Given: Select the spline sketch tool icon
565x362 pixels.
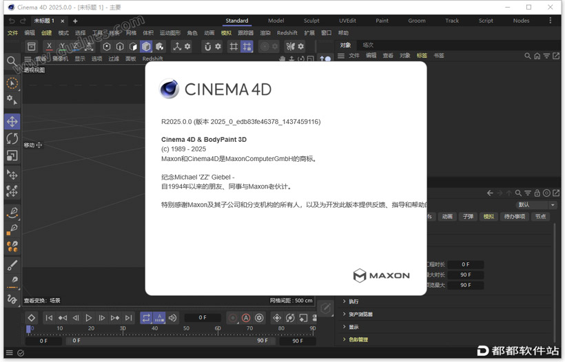Looking at the screenshot, I should pyautogui.click(x=12, y=299).
